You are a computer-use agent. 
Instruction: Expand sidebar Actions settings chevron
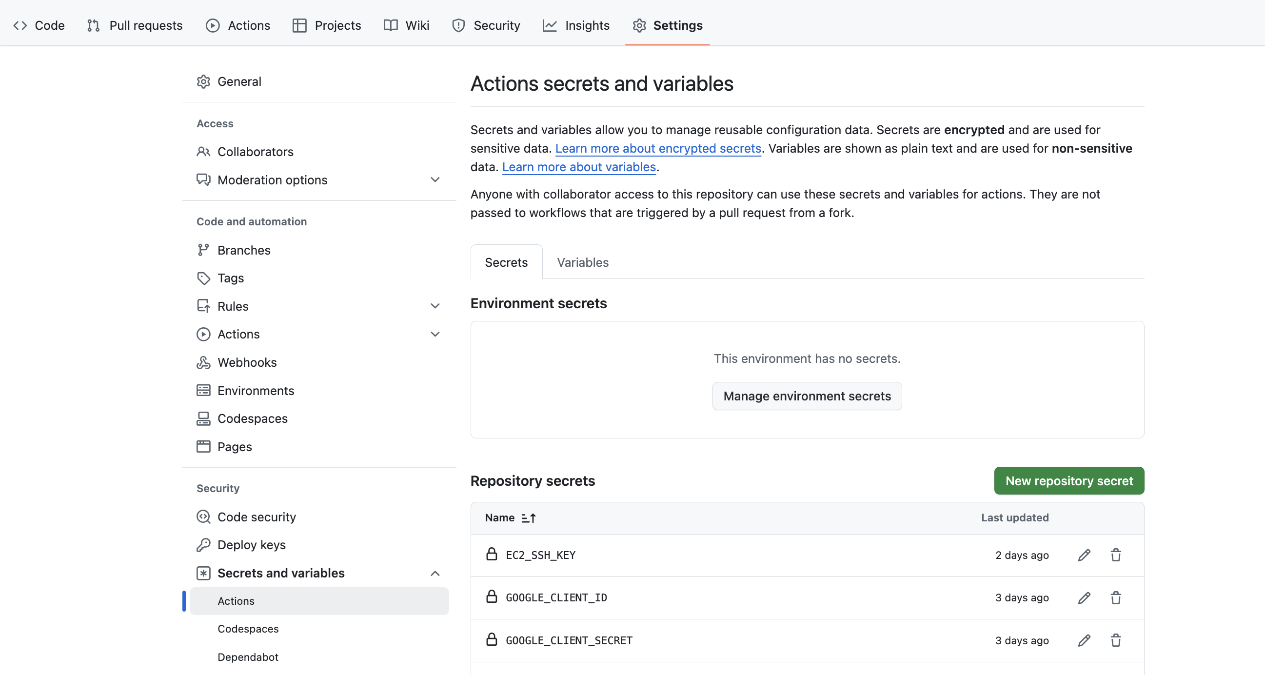435,334
